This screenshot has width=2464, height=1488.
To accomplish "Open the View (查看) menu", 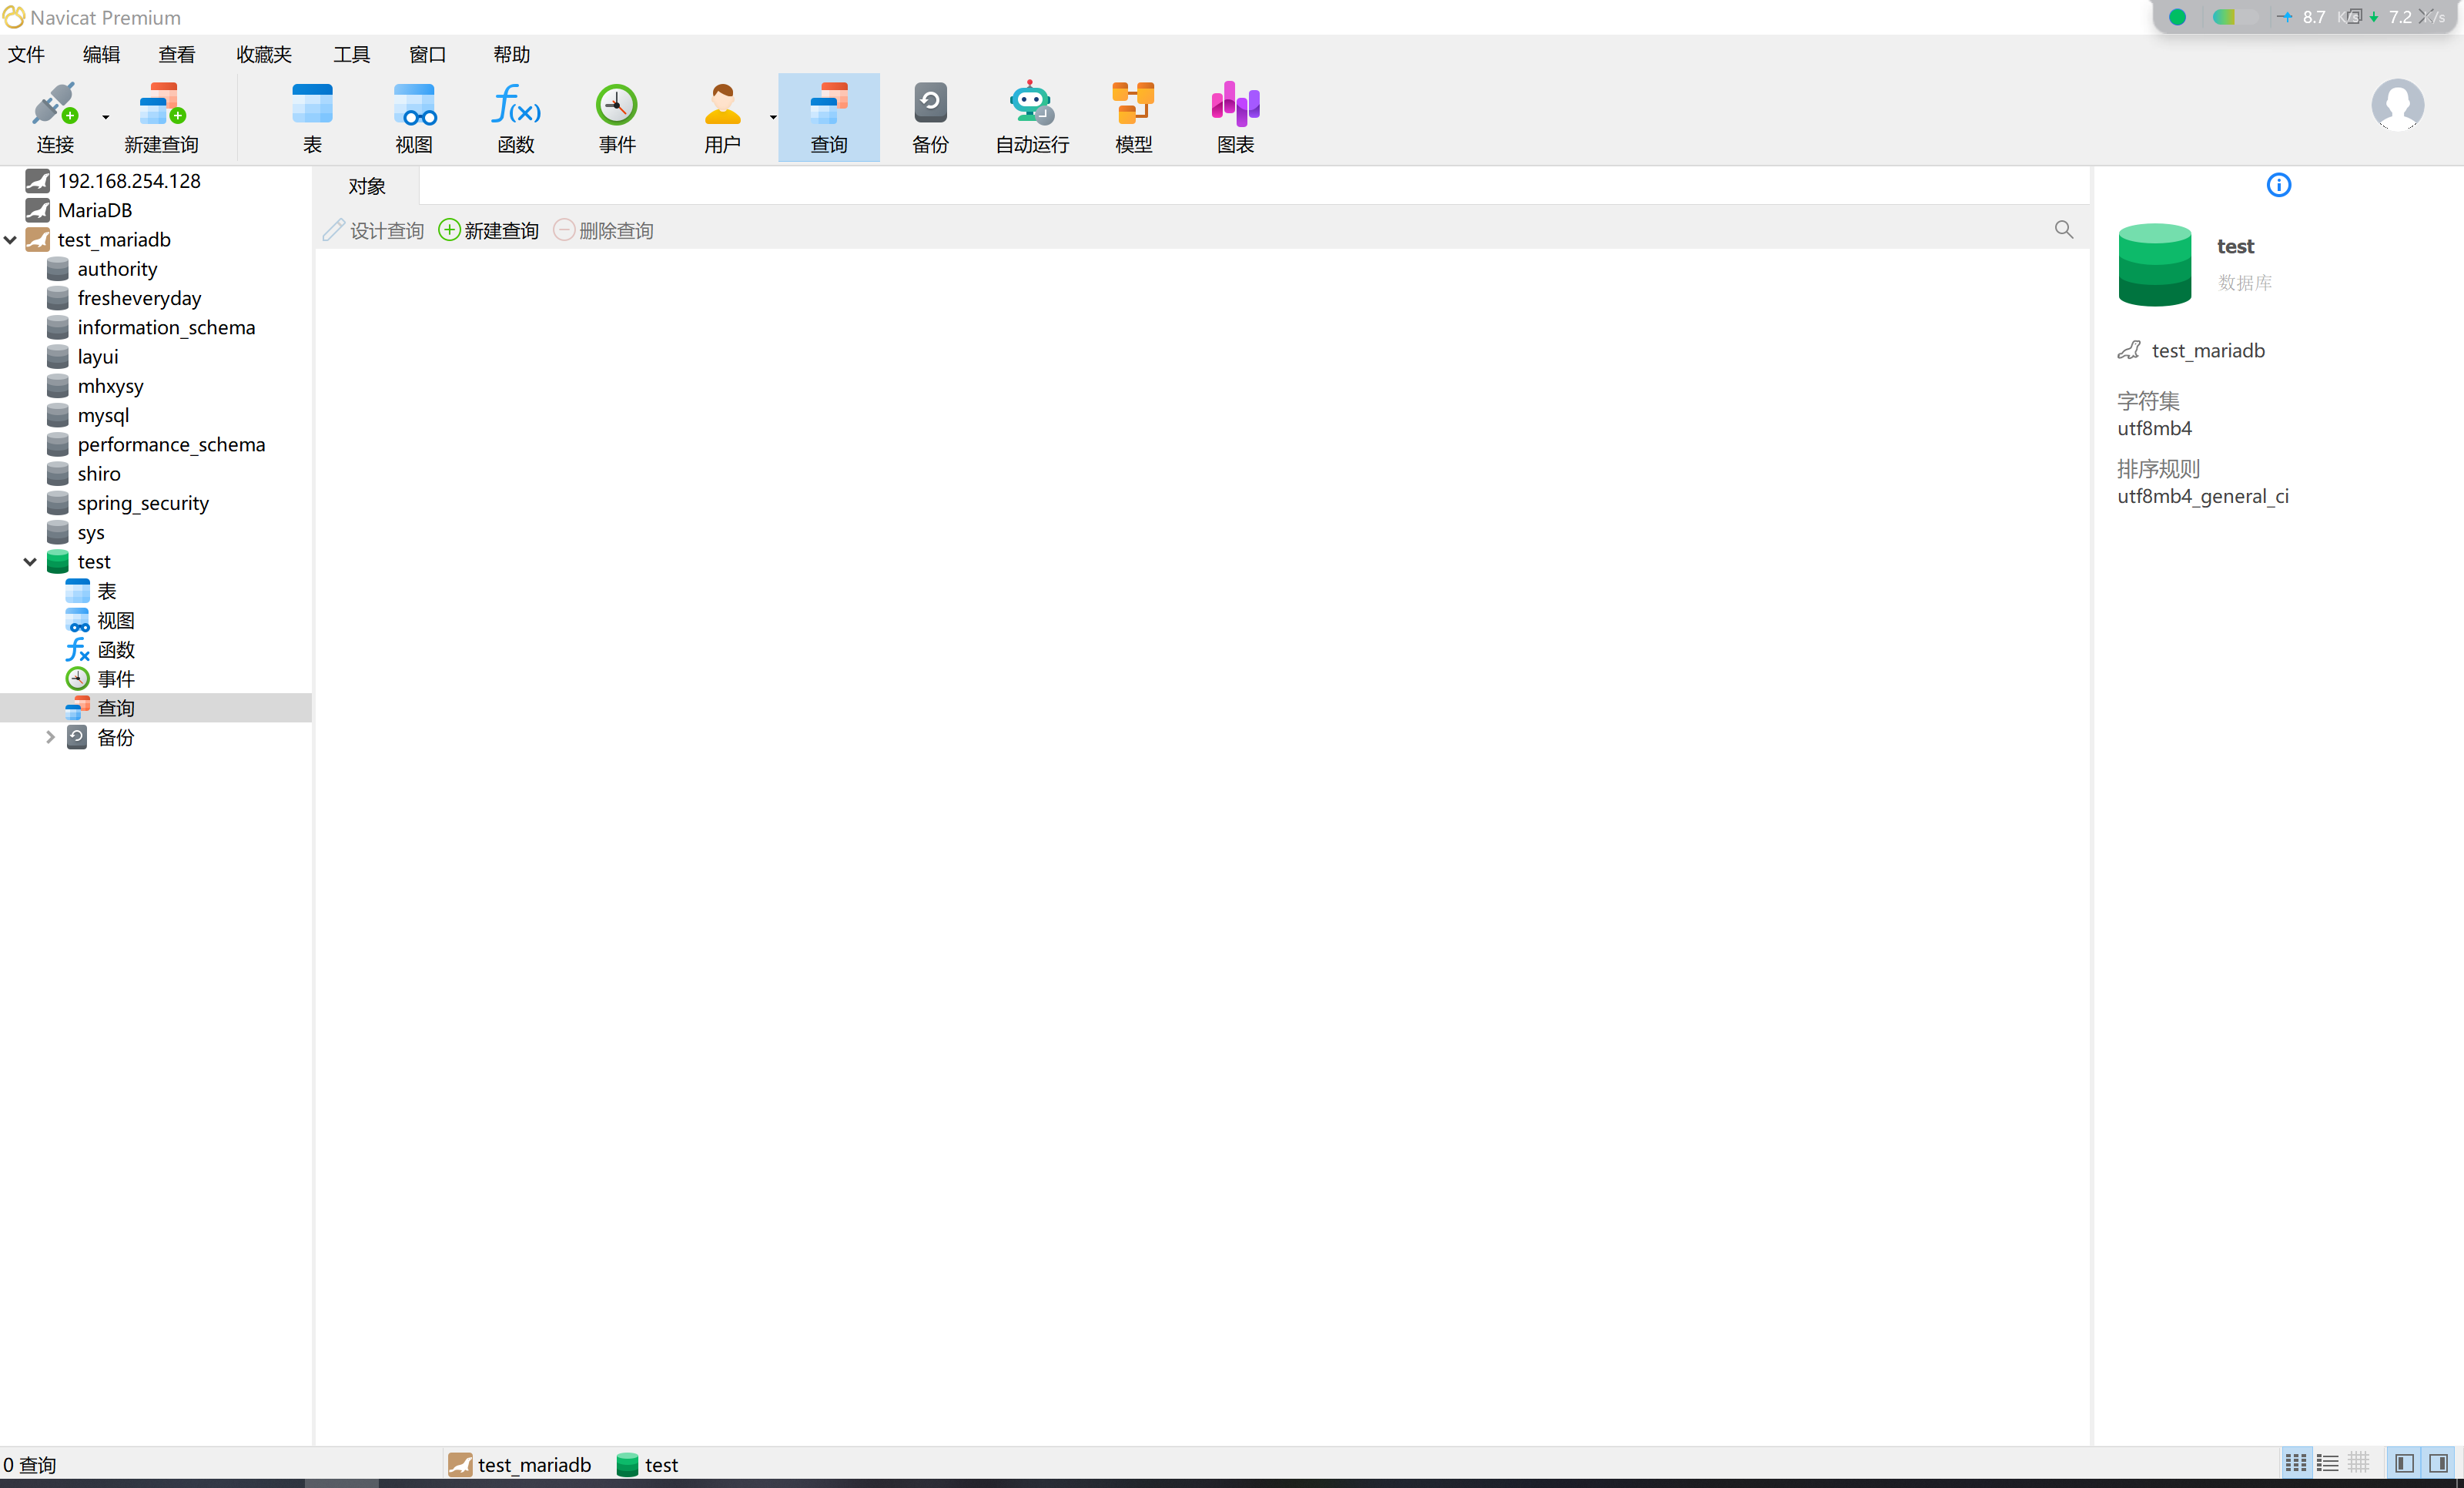I will [x=177, y=54].
